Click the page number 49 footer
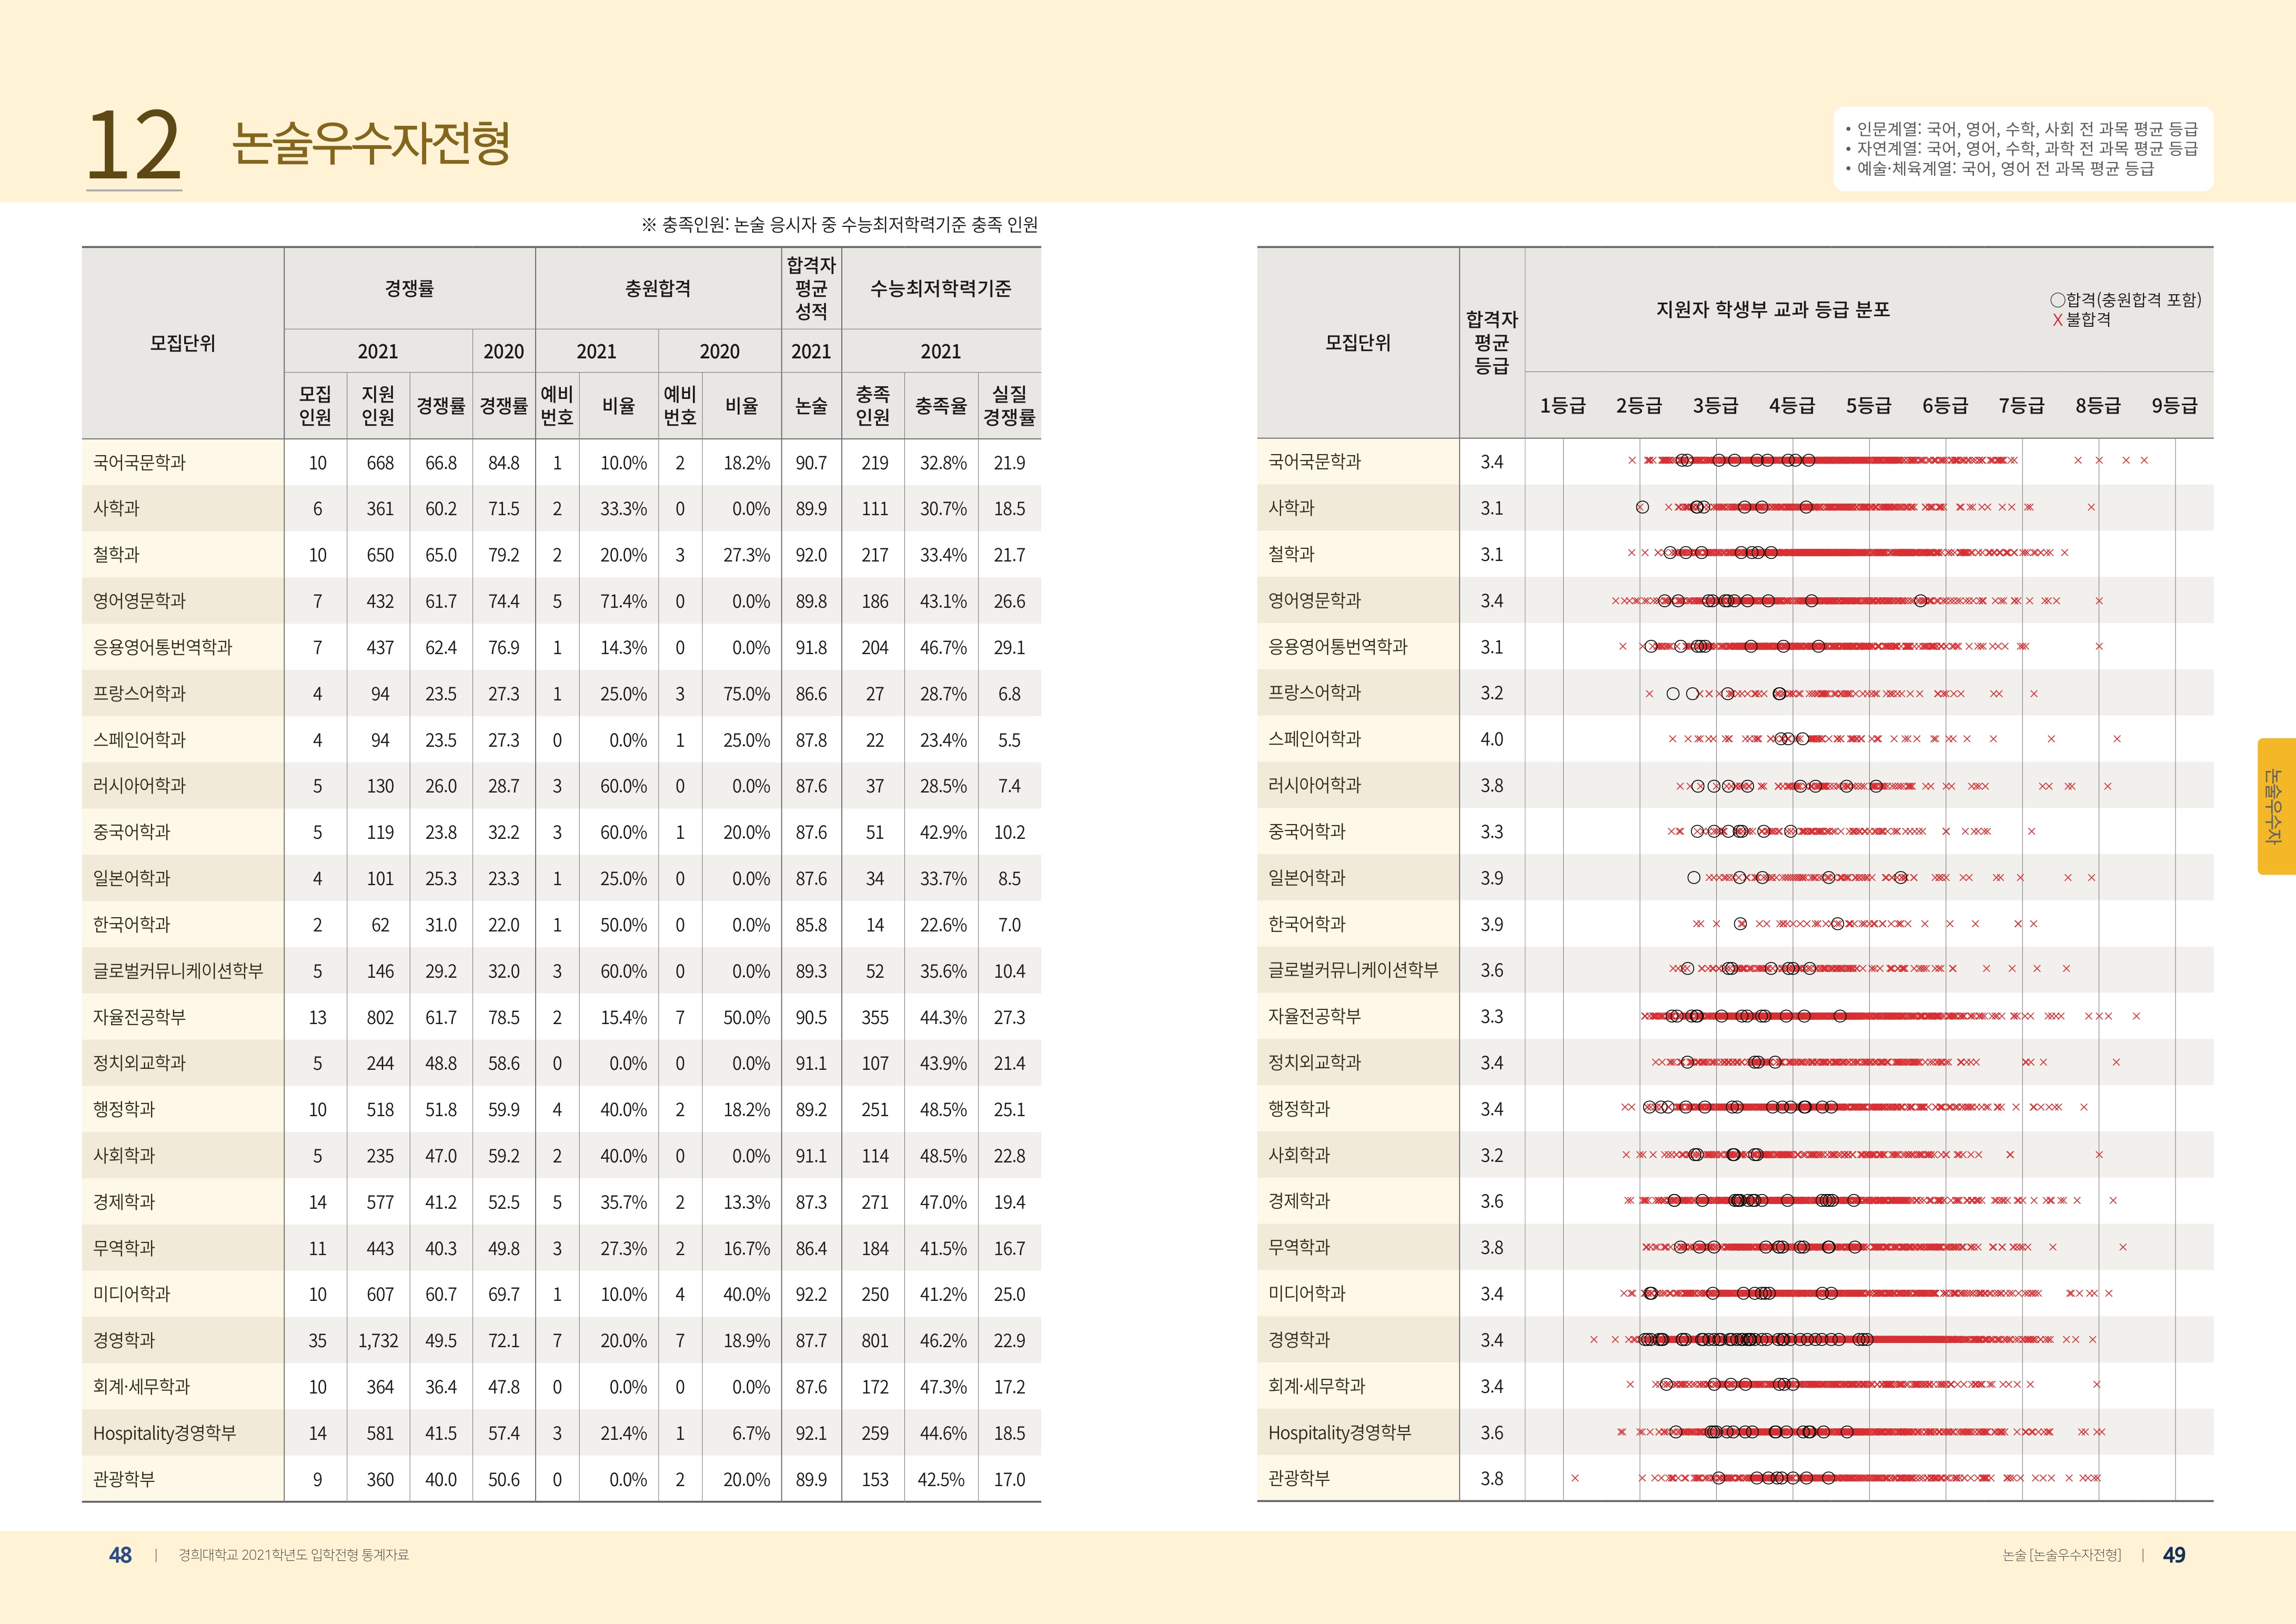 tap(2174, 1555)
